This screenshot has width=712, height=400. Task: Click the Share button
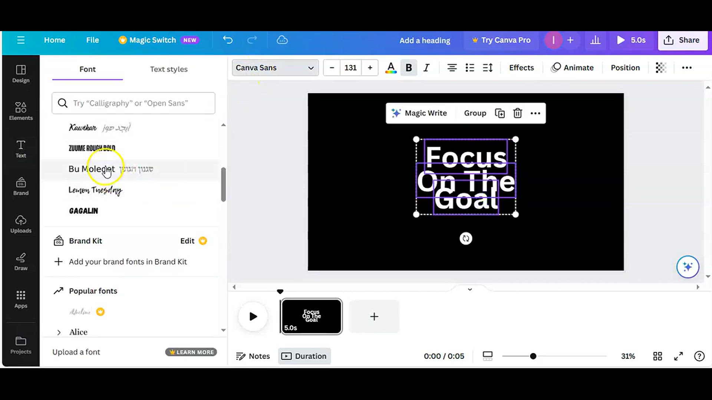coord(682,40)
